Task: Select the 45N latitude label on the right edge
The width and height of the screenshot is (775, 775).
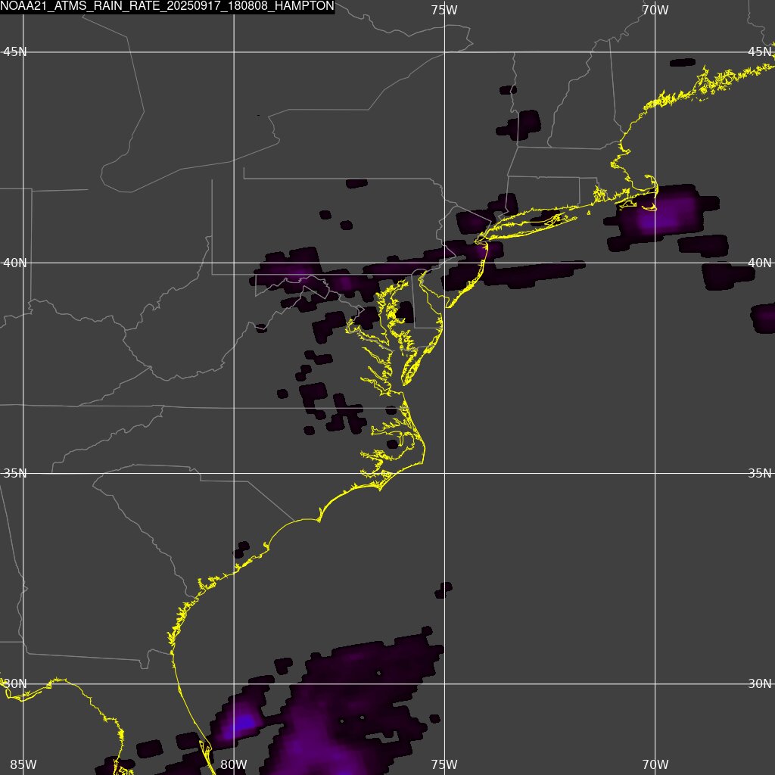Action: [x=760, y=52]
